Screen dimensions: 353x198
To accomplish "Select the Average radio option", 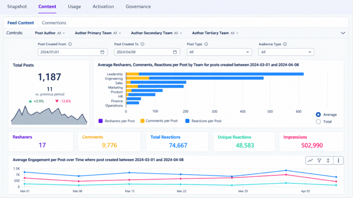I will point(318,114).
